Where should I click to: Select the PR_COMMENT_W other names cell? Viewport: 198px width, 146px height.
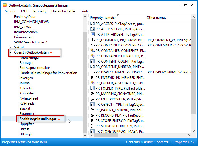coord(169,40)
